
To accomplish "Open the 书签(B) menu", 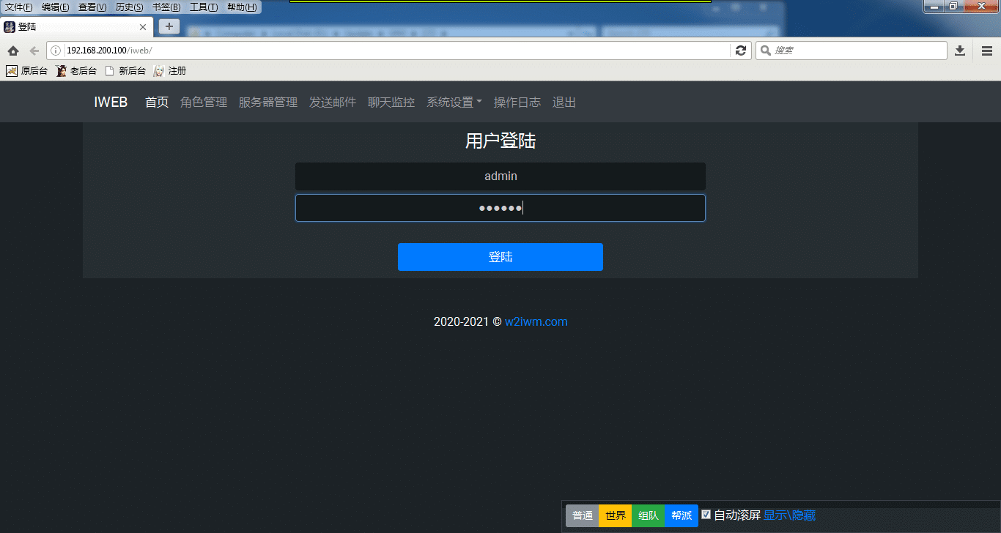I will (x=166, y=7).
